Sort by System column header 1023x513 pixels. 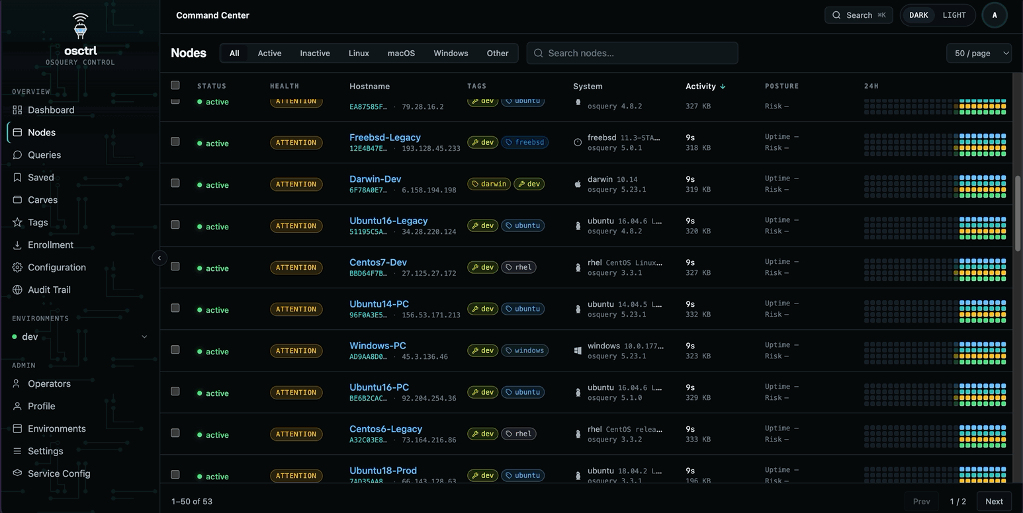pos(588,86)
